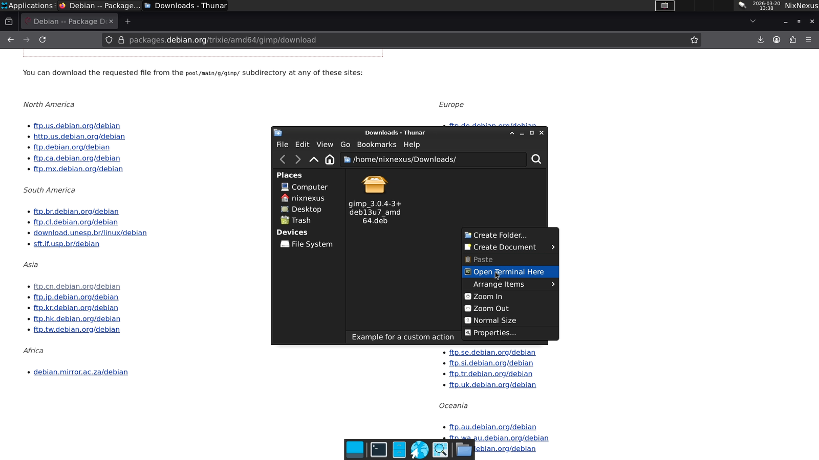819x460 pixels.
Task: Launch web browser globe in dock
Action: [x=419, y=450]
